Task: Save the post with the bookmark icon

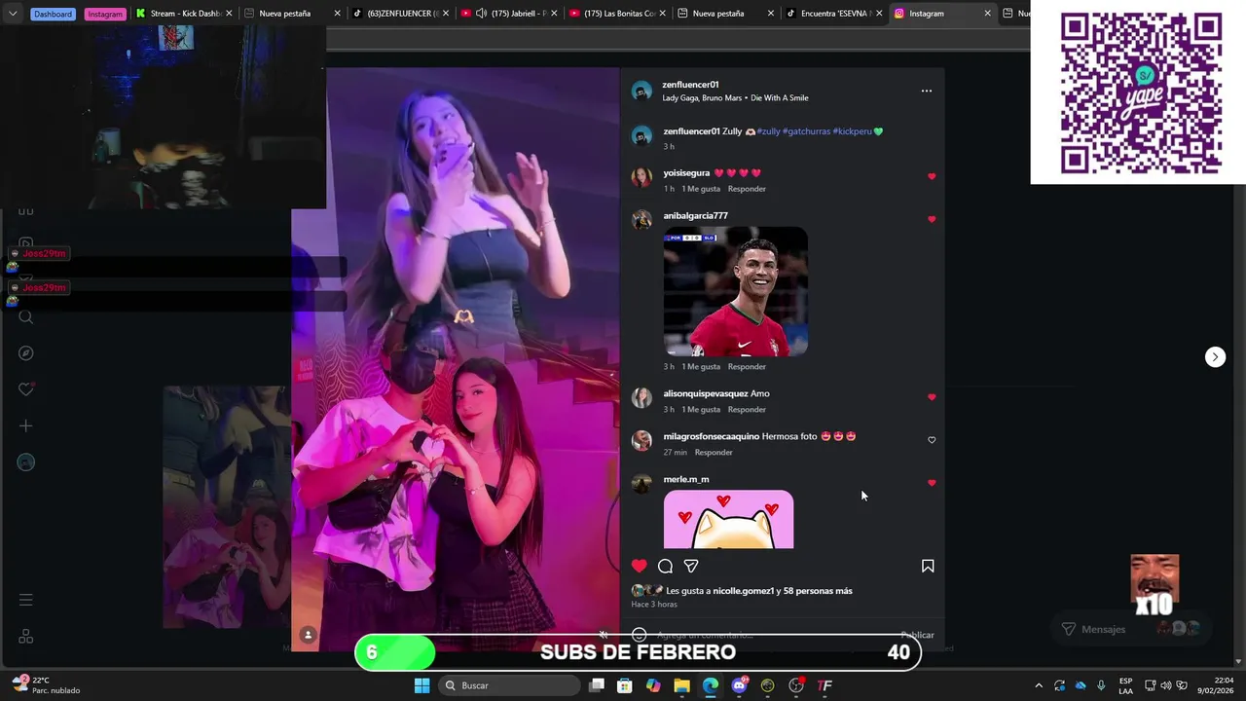Action: coord(928,566)
